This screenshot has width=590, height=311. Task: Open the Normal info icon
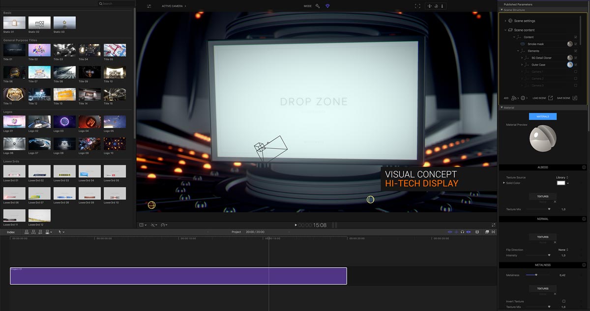click(x=584, y=219)
